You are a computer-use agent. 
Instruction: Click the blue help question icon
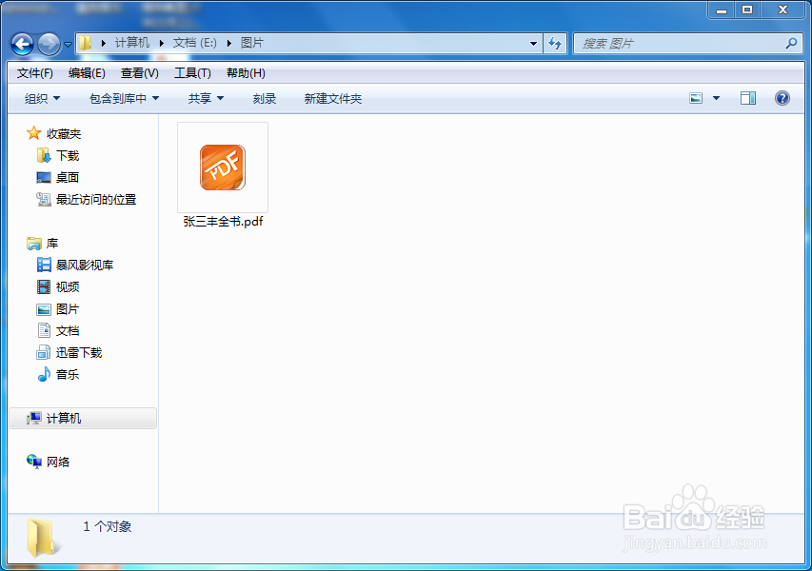tap(782, 98)
